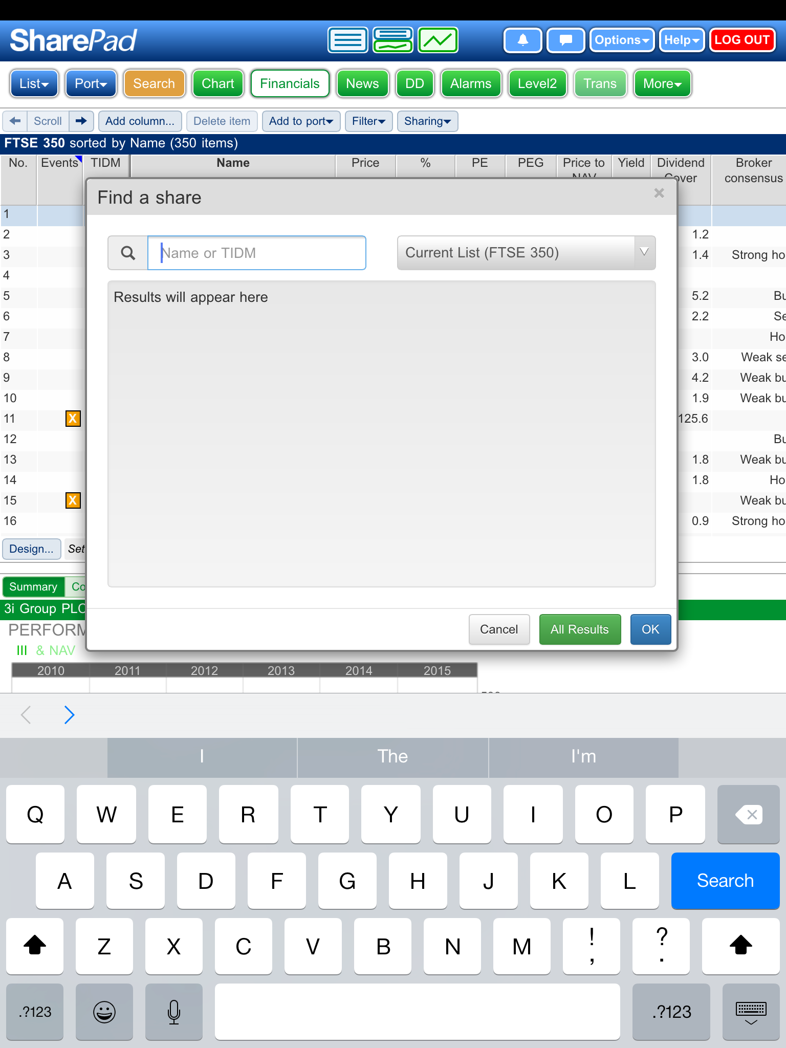Screen dimensions: 786x1048
Task: Switch to the DD view tab
Action: click(x=414, y=83)
